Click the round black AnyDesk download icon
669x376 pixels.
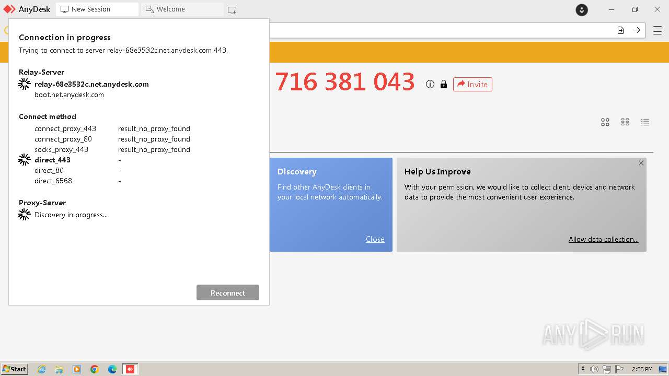pos(582,9)
